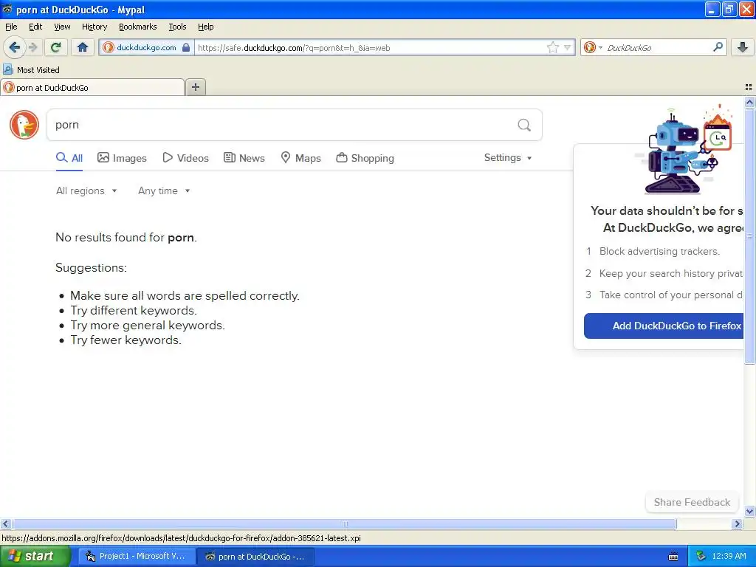Expand the Any time filter

pyautogui.click(x=164, y=191)
